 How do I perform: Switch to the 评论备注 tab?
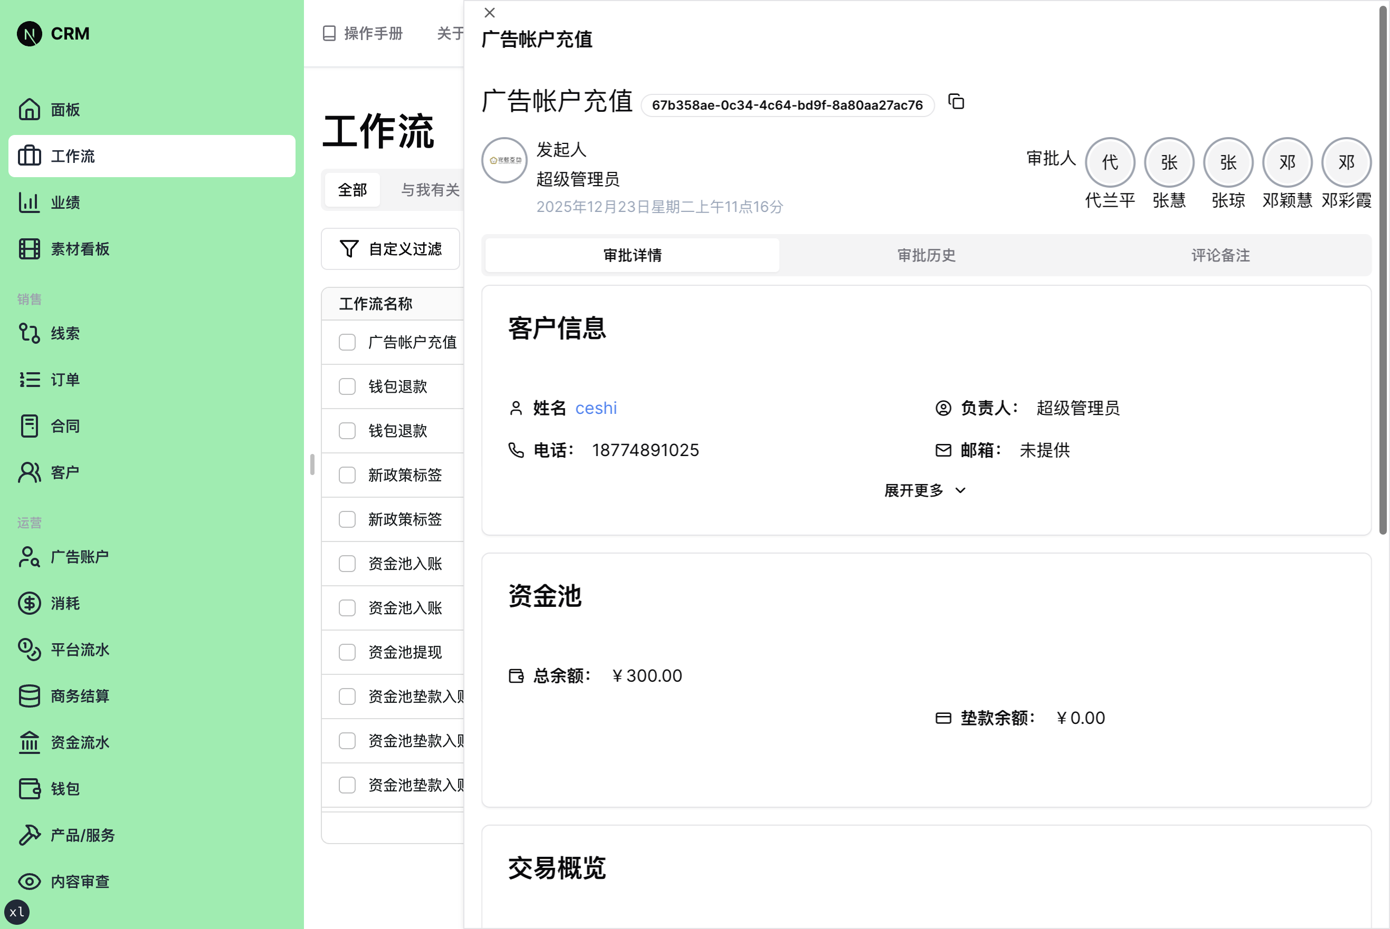click(1218, 255)
